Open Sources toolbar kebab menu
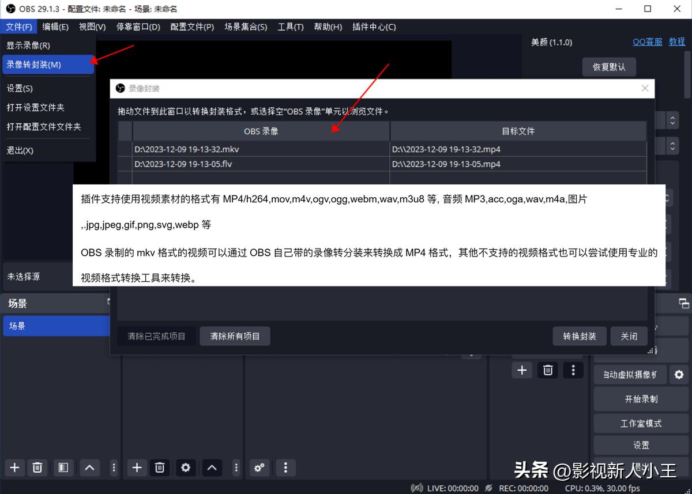 click(236, 467)
